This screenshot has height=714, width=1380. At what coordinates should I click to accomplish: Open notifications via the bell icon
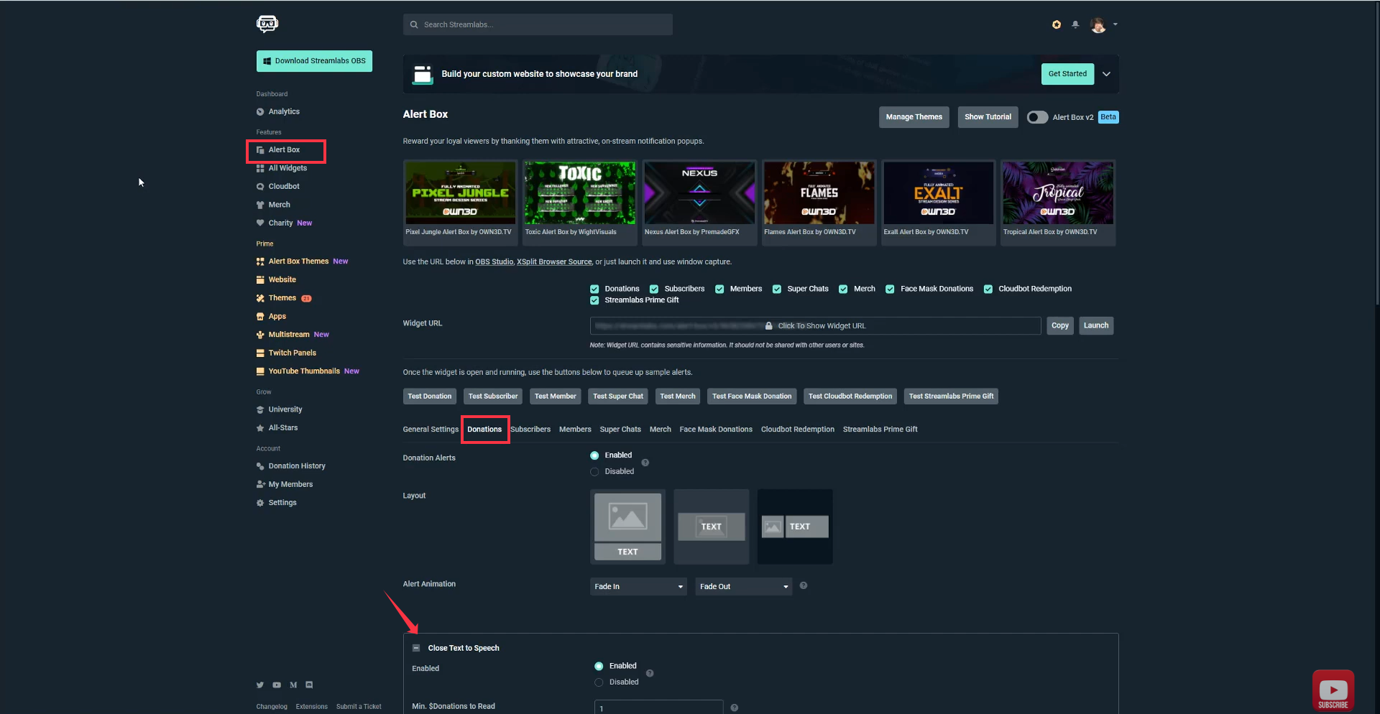click(x=1075, y=24)
